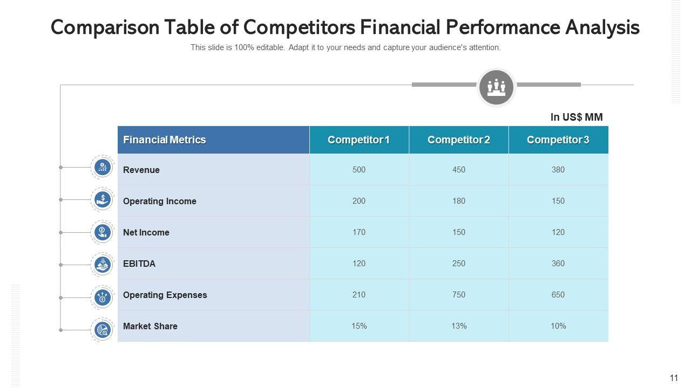Click the Competitor 2 column header
Image resolution: width=691 pixels, height=388 pixels.
459,140
